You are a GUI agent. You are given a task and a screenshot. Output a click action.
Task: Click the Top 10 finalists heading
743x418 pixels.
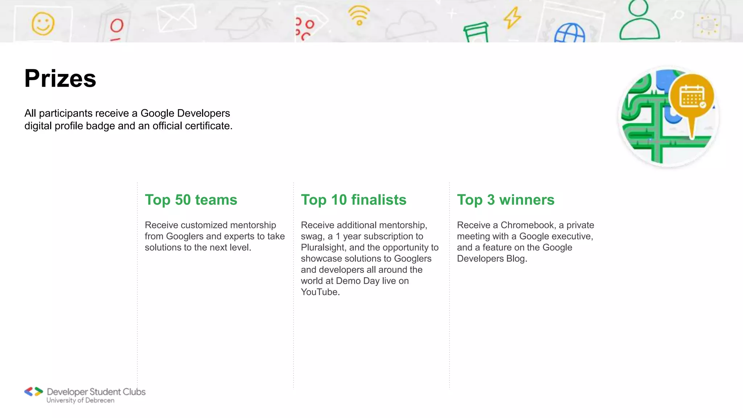tap(353, 200)
